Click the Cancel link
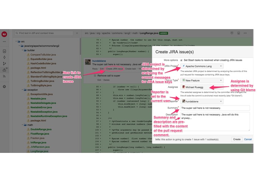The image size is (257, 182). (x=248, y=139)
